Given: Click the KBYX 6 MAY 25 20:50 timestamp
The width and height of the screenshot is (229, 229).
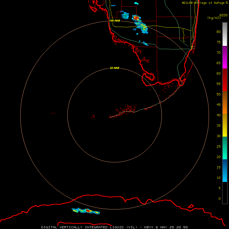Looking at the screenshot, I should 166,227.
